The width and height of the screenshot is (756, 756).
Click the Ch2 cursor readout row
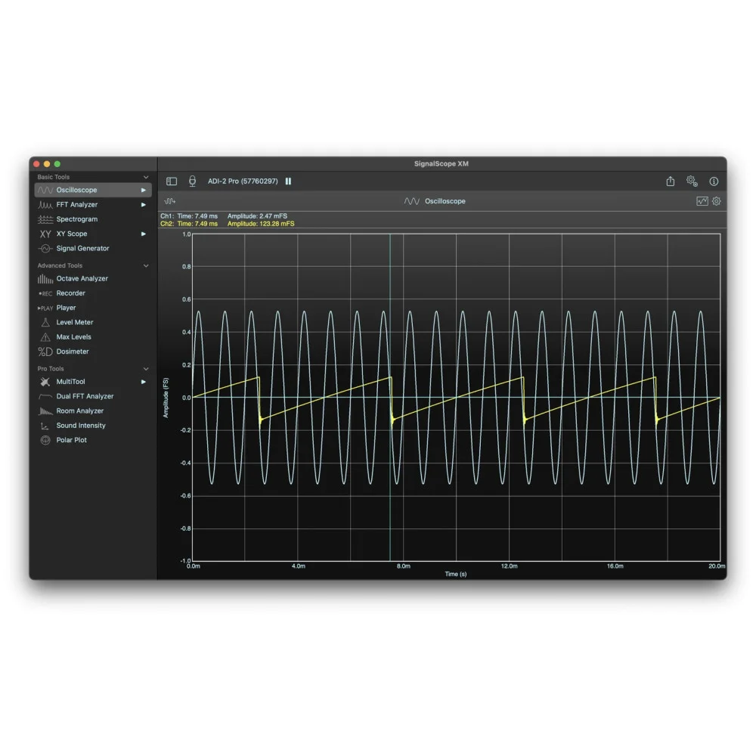click(x=227, y=224)
